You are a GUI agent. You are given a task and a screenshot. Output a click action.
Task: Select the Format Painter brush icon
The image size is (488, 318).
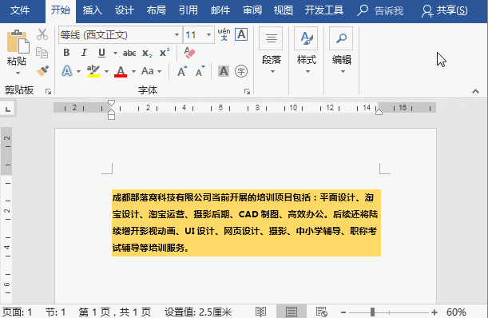42,71
